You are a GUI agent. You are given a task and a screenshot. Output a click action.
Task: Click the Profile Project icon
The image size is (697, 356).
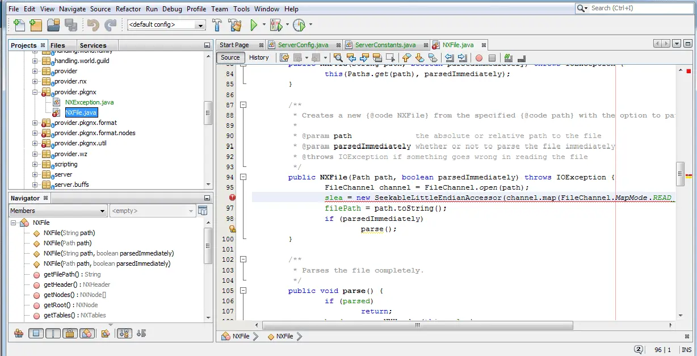coord(299,25)
